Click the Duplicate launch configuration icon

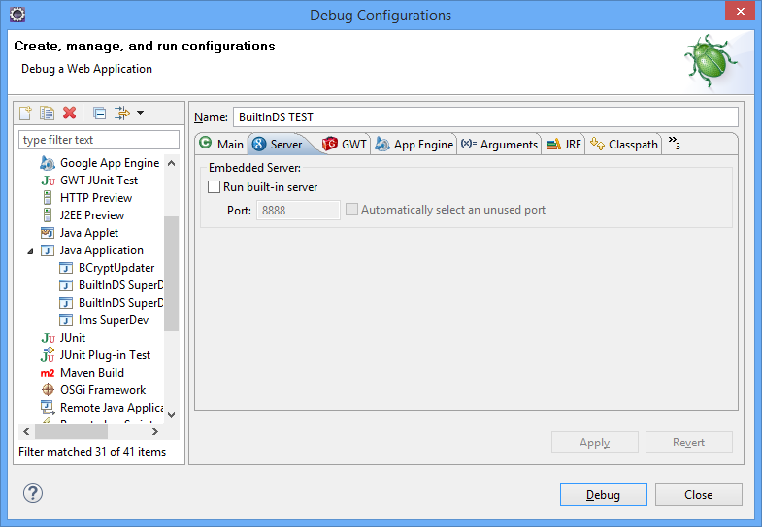pyautogui.click(x=47, y=114)
